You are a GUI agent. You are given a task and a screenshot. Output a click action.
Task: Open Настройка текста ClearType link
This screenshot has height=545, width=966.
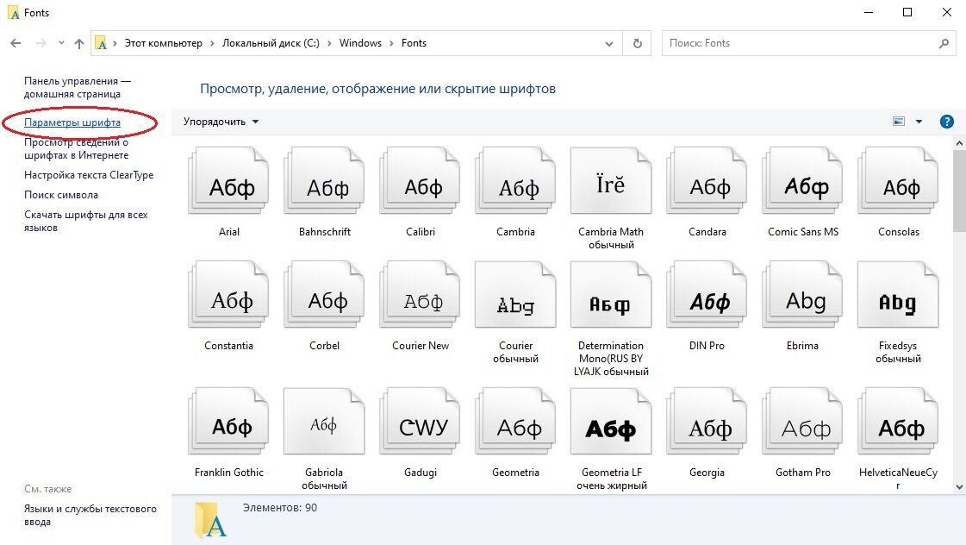point(89,175)
